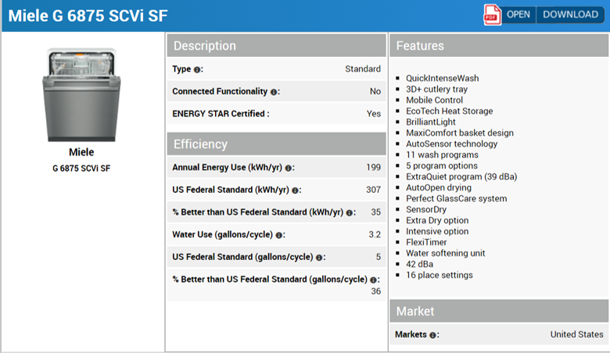
Task: Click the 42 dBa feature
Action: click(x=419, y=264)
